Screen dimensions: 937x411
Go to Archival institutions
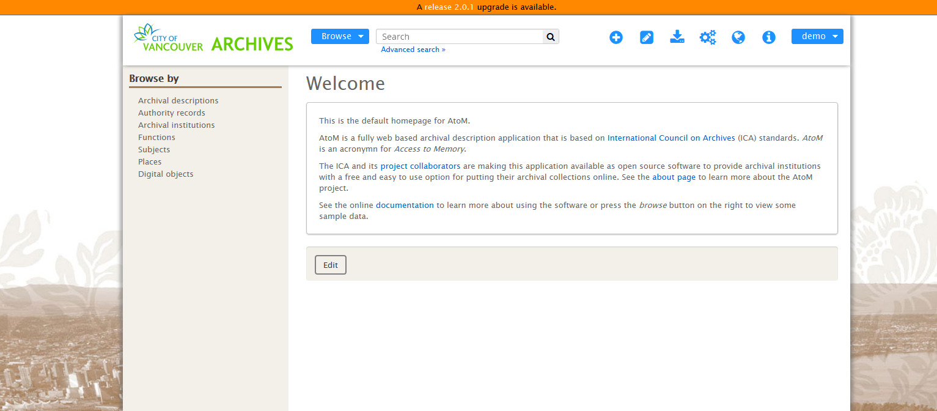tap(176, 125)
